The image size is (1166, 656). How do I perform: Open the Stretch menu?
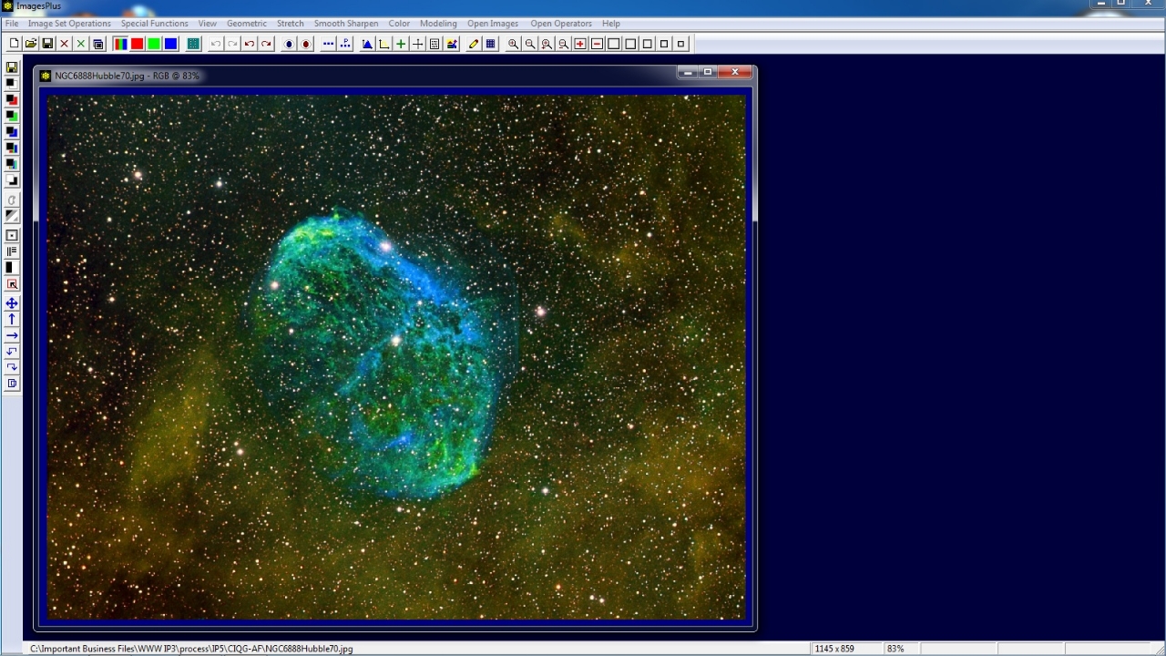(291, 24)
